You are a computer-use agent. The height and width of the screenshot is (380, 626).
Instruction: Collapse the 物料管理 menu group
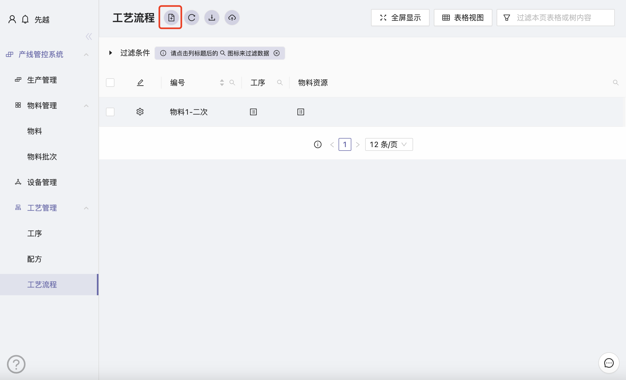tap(86, 106)
